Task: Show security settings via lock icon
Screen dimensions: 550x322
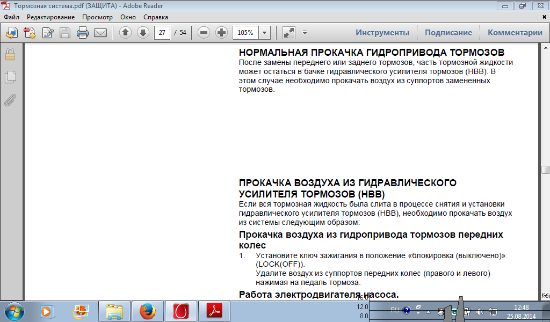Action: (10, 54)
